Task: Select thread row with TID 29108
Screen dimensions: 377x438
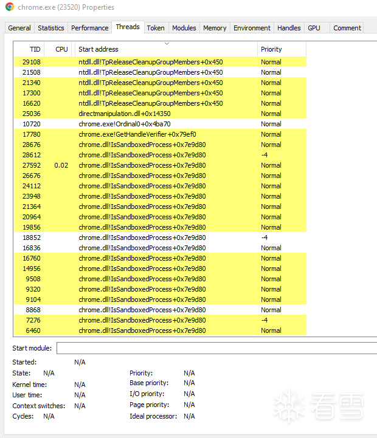Action: tap(161, 62)
